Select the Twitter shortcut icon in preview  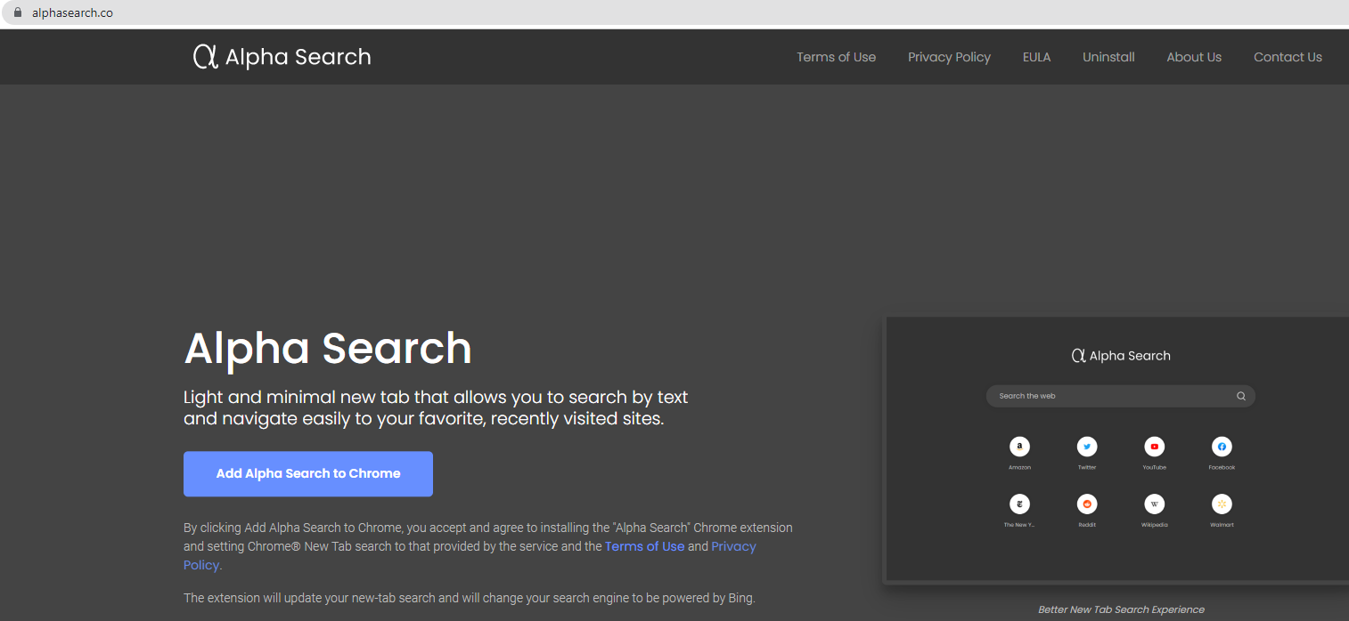pyautogui.click(x=1086, y=447)
